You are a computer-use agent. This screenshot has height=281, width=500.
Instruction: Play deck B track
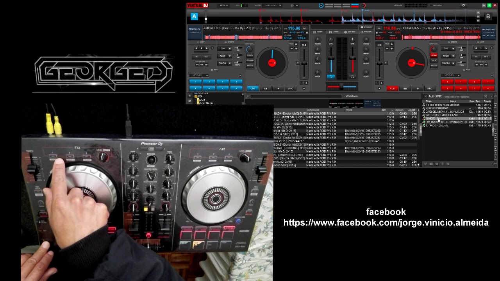click(418, 89)
